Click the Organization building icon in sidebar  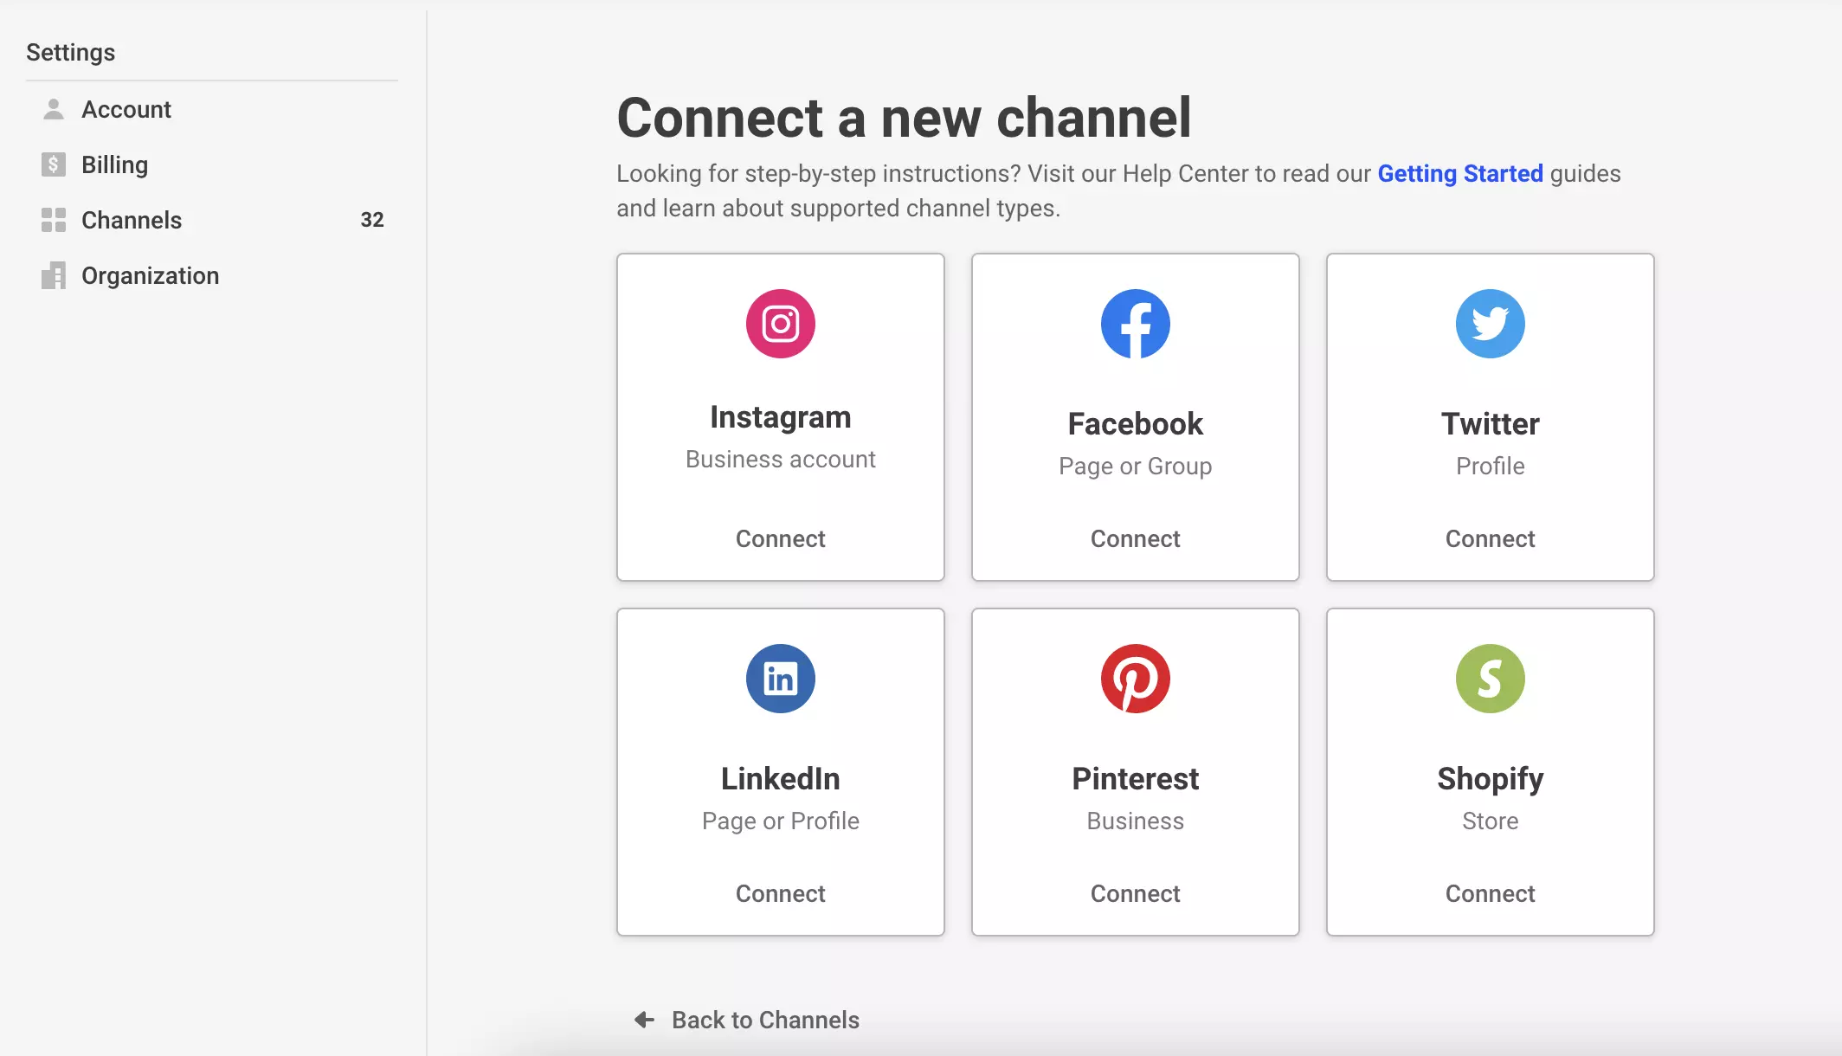point(54,275)
